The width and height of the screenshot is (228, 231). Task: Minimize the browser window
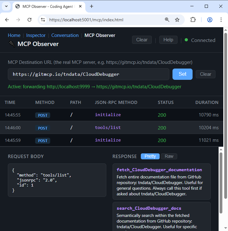tap(192, 6)
